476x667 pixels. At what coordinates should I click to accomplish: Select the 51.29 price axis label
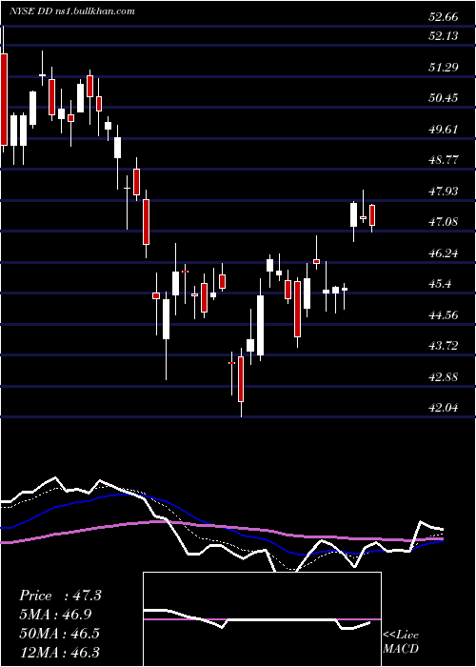(x=444, y=68)
